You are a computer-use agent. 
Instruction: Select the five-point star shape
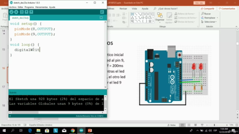pyautogui.click(x=150, y=21)
